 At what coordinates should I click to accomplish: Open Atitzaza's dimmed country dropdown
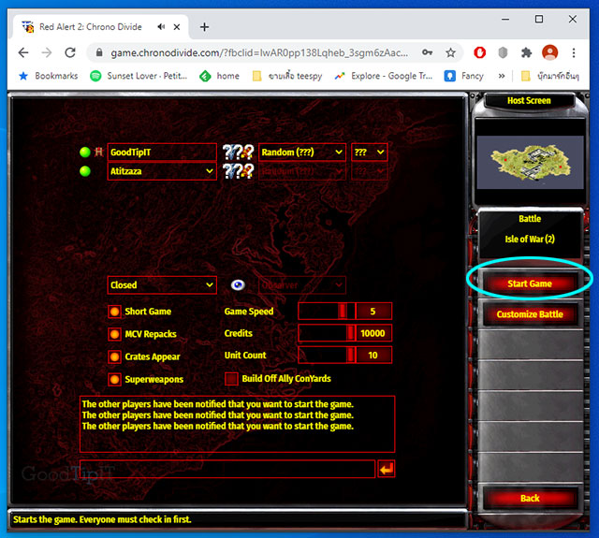302,171
